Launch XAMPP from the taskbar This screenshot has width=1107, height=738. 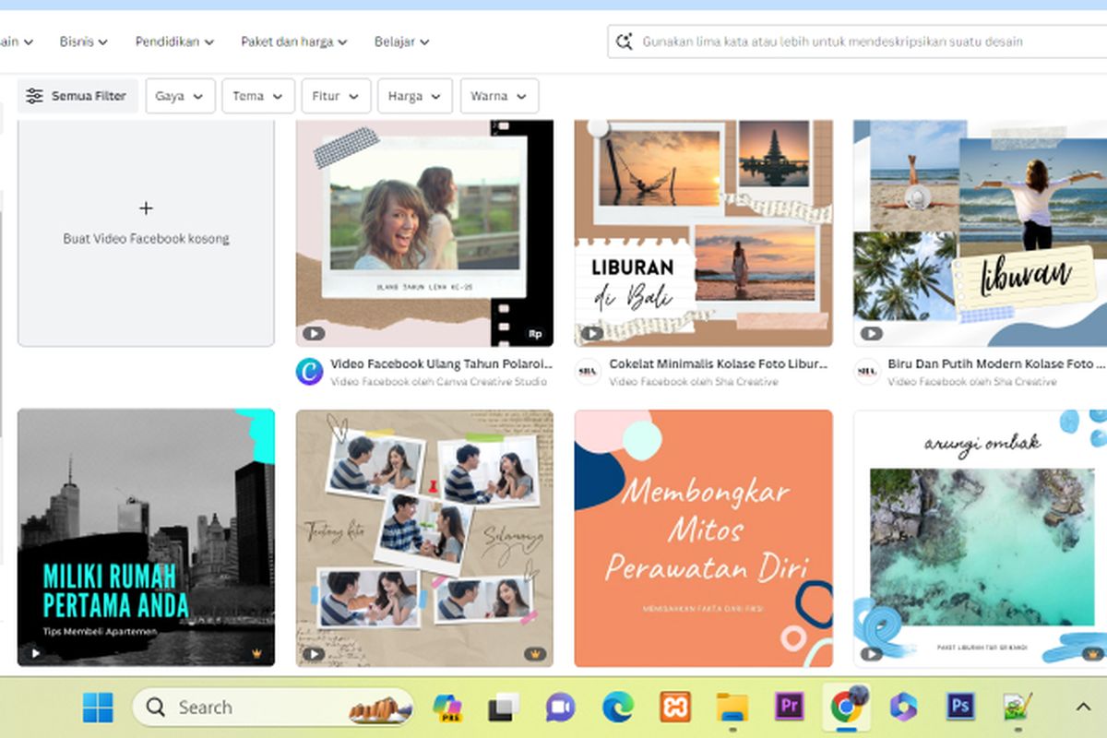[674, 708]
